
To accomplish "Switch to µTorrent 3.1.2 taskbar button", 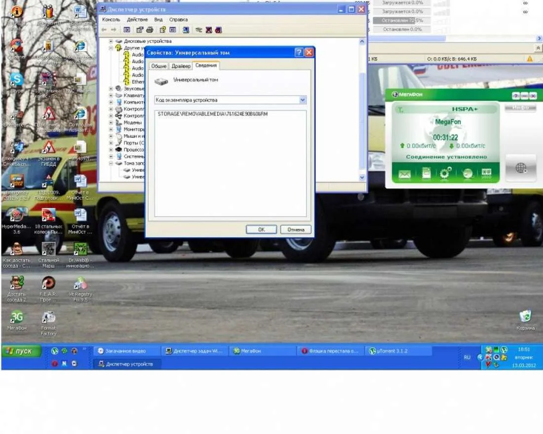I will point(399,351).
